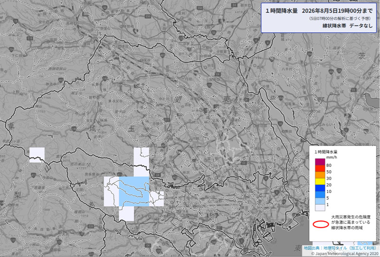Select the dark blue legend swatch
The height and width of the screenshot is (257, 380).
tap(320, 188)
